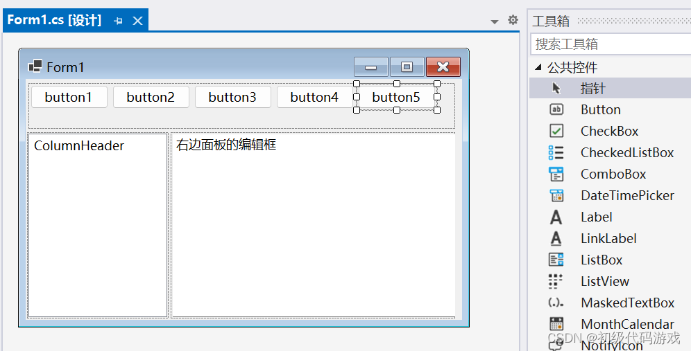Viewport: 691px width, 351px height.
Task: Choose the ComboBox control icon
Action: [556, 174]
